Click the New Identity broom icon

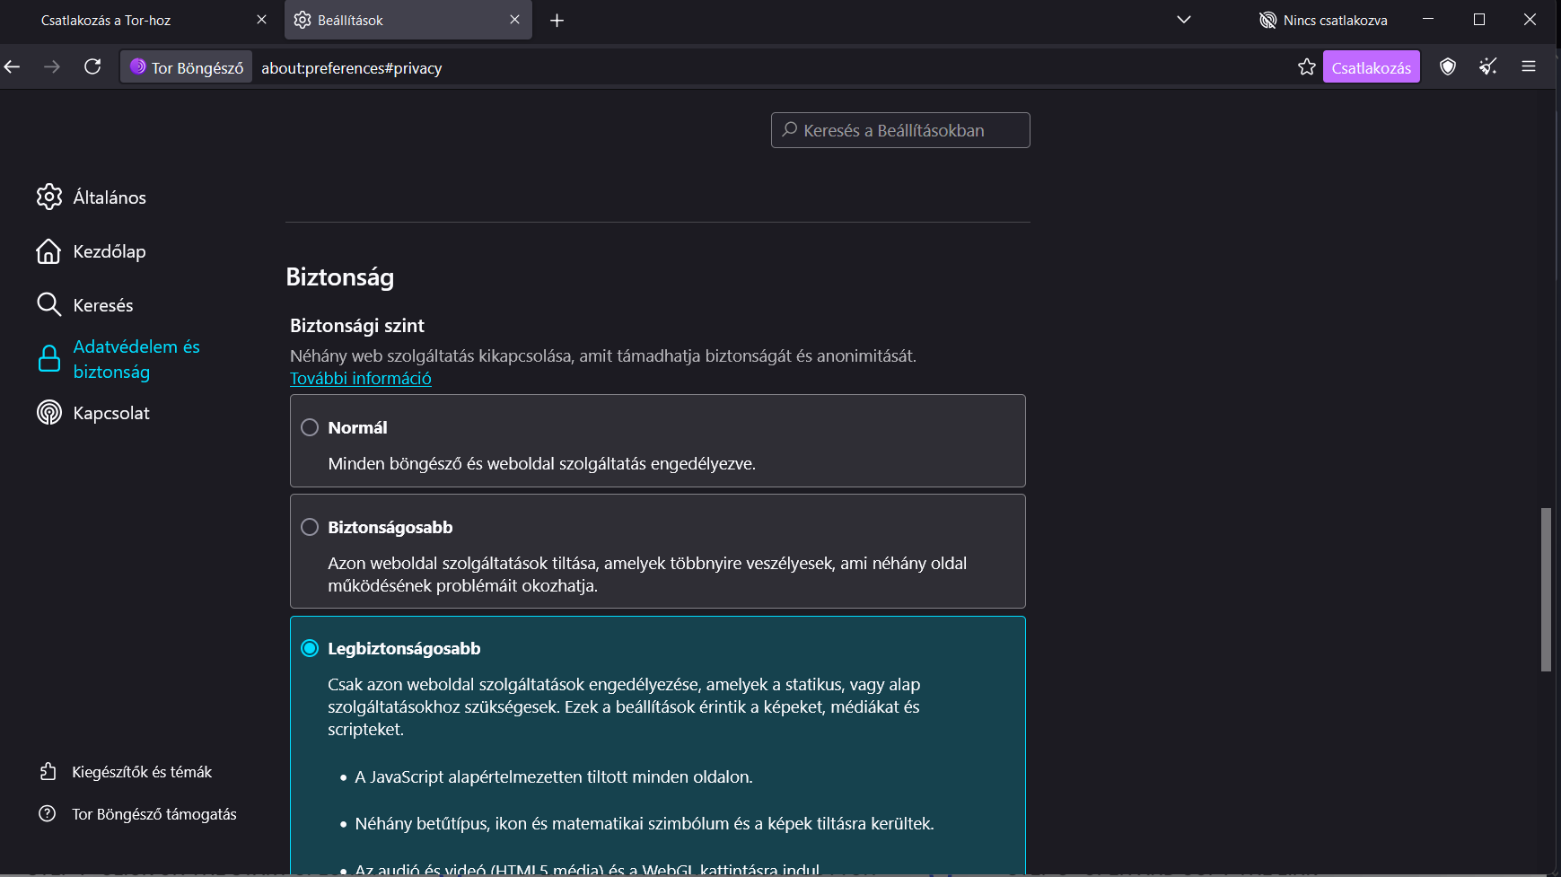coord(1487,66)
